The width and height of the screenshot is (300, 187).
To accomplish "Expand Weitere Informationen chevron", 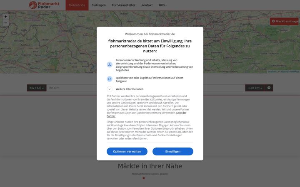I will pyautogui.click(x=110, y=89).
